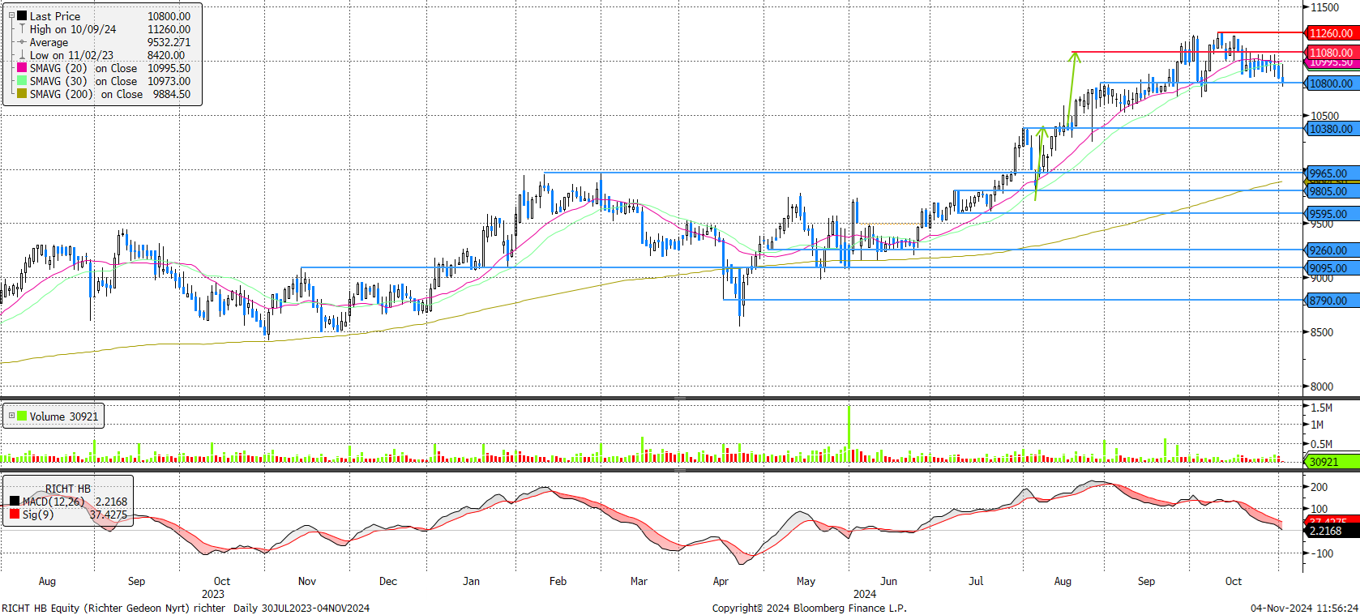Click the Low marker icon in legend
This screenshot has width=1360, height=615.
tap(22, 54)
